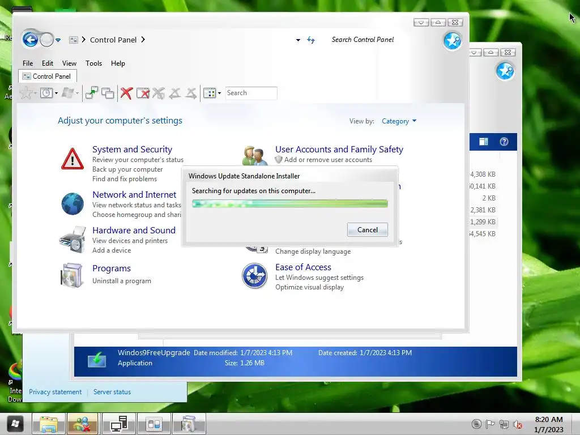Open the address bar history dropdown
The image size is (580, 435).
tap(298, 40)
